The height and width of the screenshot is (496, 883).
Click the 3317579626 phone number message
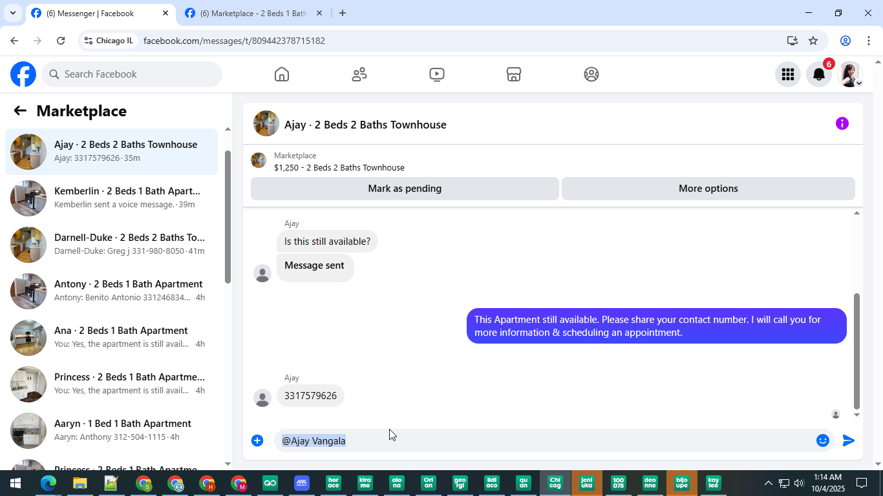point(310,396)
